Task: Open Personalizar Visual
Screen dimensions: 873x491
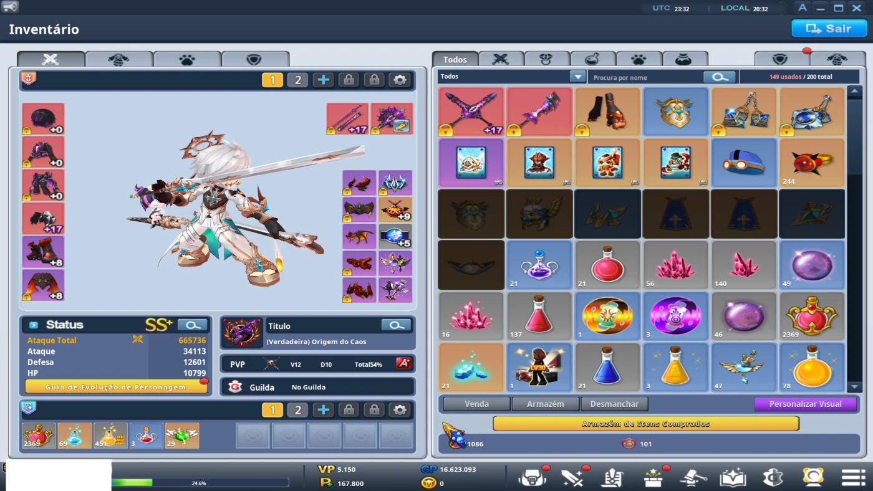Action: pyautogui.click(x=806, y=404)
